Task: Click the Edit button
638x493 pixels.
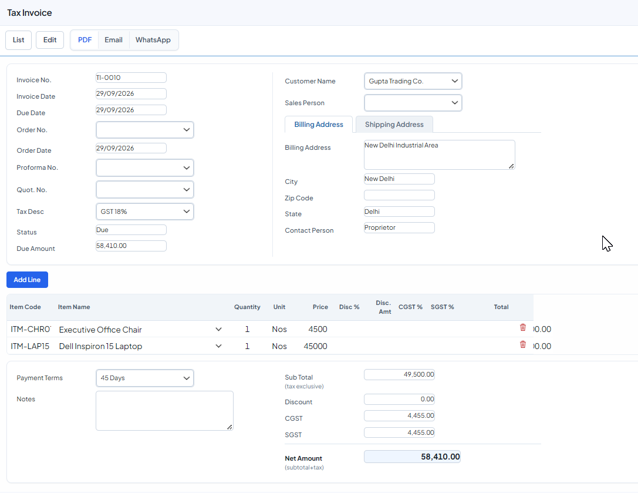Action: [x=50, y=40]
